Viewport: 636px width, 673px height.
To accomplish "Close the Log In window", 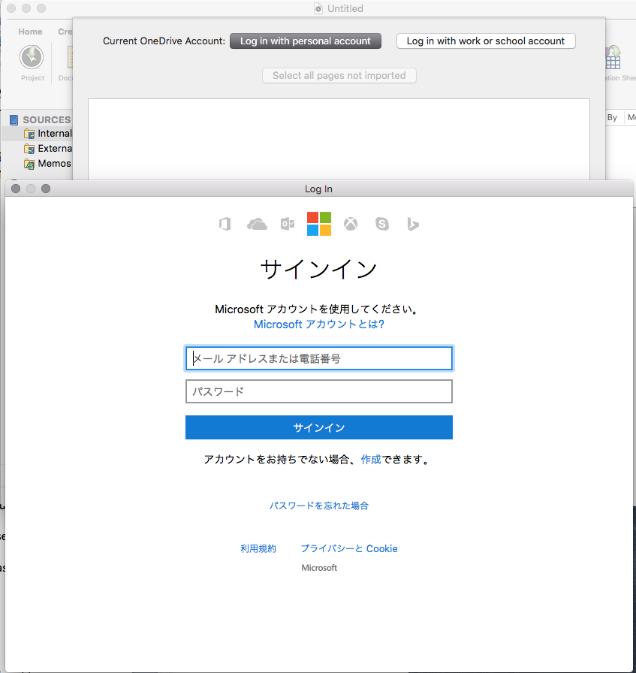I will tap(16, 189).
